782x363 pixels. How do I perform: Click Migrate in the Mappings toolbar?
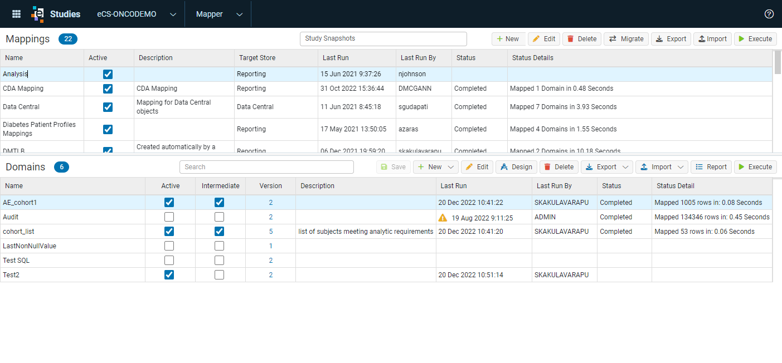[x=626, y=39]
